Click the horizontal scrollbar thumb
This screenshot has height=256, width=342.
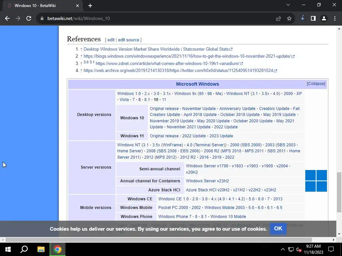159,240
